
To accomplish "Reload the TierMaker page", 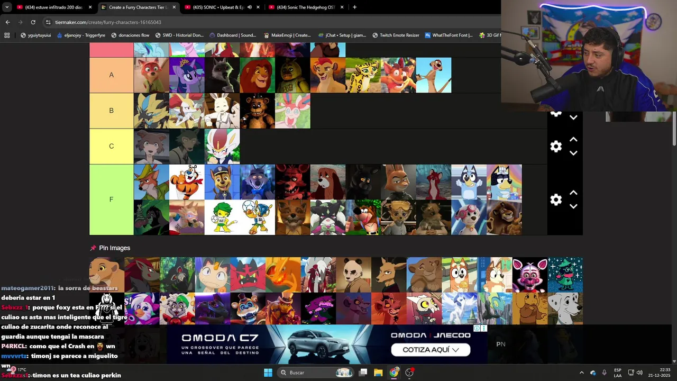I will click(33, 22).
